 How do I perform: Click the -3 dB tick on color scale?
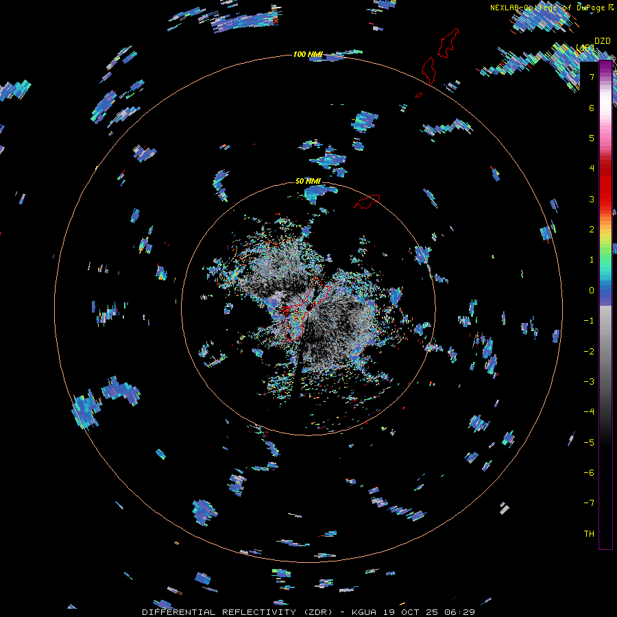pos(589,382)
